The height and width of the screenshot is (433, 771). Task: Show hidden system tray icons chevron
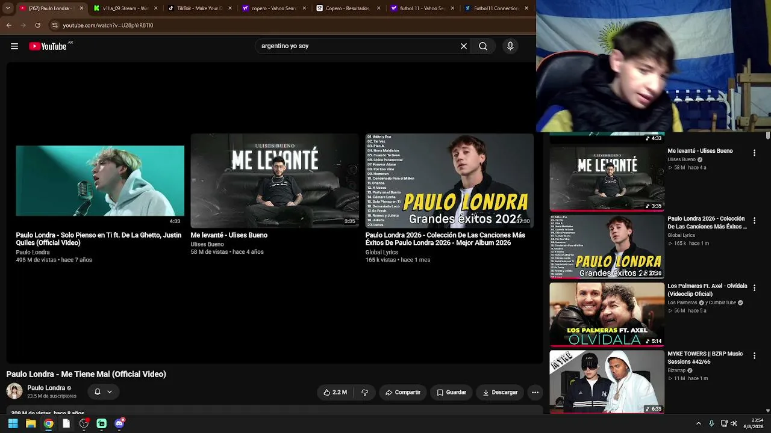point(699,423)
